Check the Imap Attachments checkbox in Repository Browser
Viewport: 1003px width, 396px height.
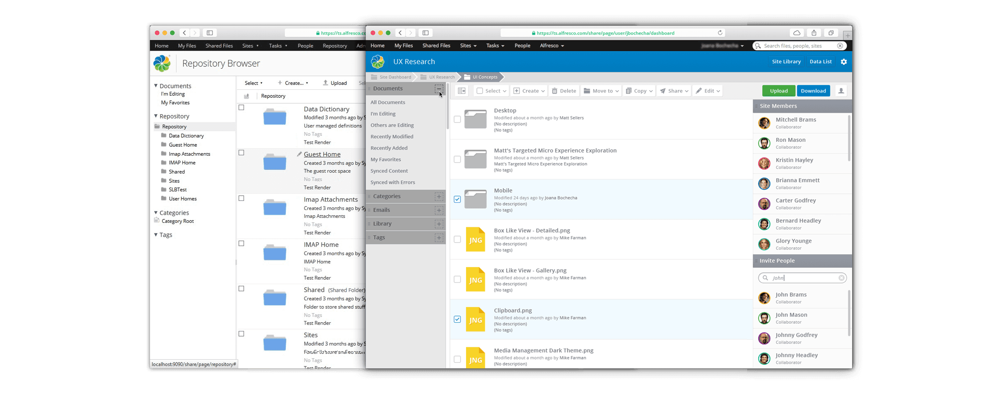[241, 198]
